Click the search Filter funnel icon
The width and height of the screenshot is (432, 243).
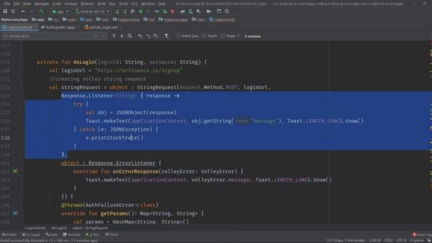(x=167, y=36)
